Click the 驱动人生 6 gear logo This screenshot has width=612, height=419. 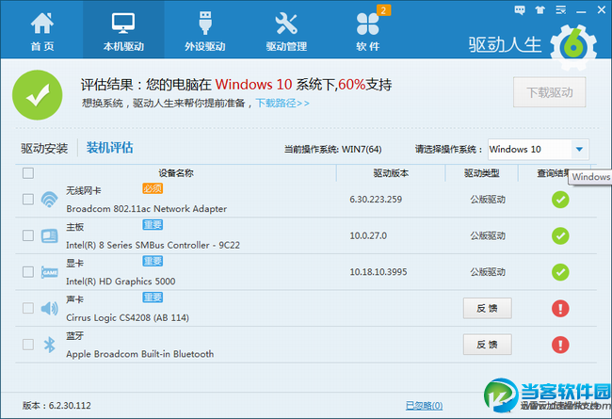coord(573,48)
